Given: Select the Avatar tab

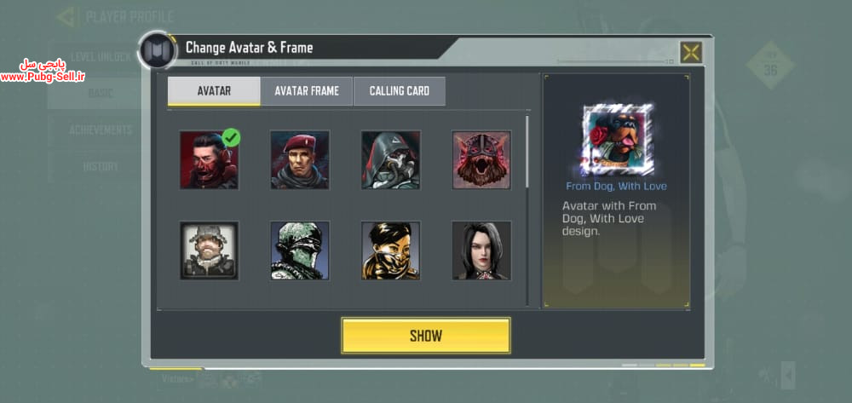Looking at the screenshot, I should (x=214, y=90).
